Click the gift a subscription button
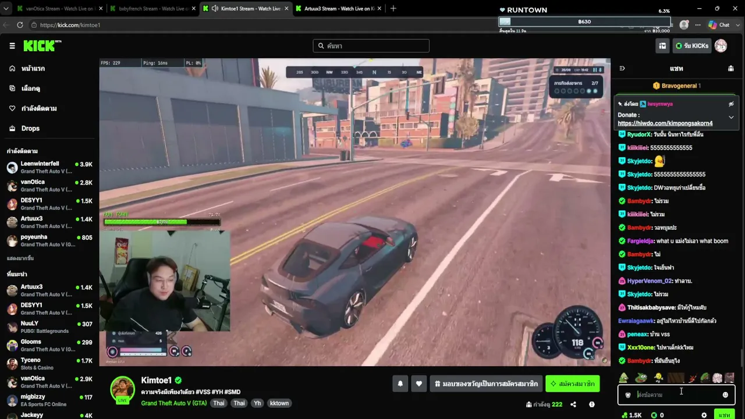 tap(486, 384)
